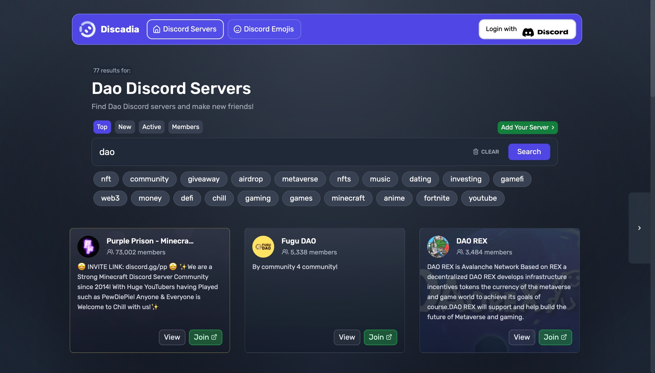
Task: Join the Purple Prison server
Action: 205,337
